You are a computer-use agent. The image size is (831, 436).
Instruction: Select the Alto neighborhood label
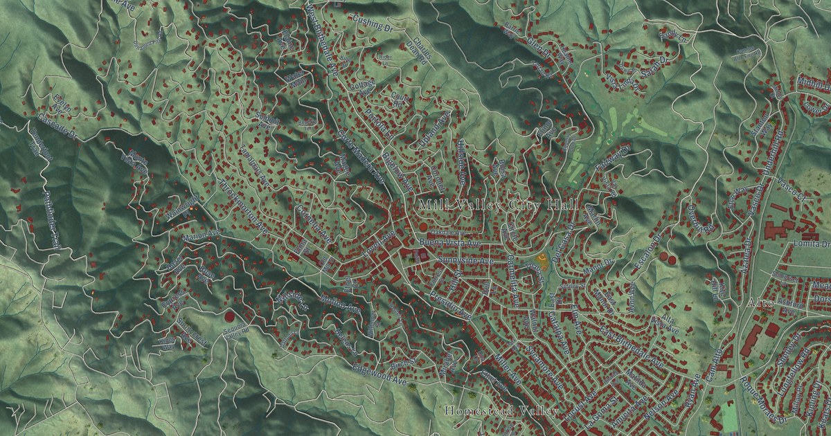tap(760, 303)
